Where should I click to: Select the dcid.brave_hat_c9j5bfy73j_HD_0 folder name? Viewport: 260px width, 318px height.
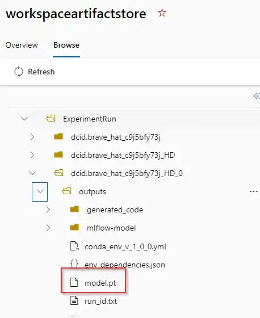coord(127,174)
